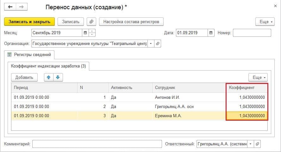Viewport: 281px width, 152px height.
Task: Click into the Комментарий text field
Action: (97, 144)
